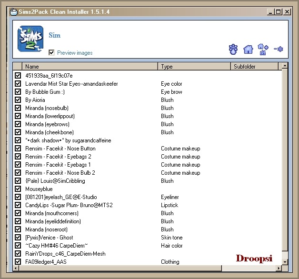
Task: Click the flower icon in the header
Action: point(233,50)
